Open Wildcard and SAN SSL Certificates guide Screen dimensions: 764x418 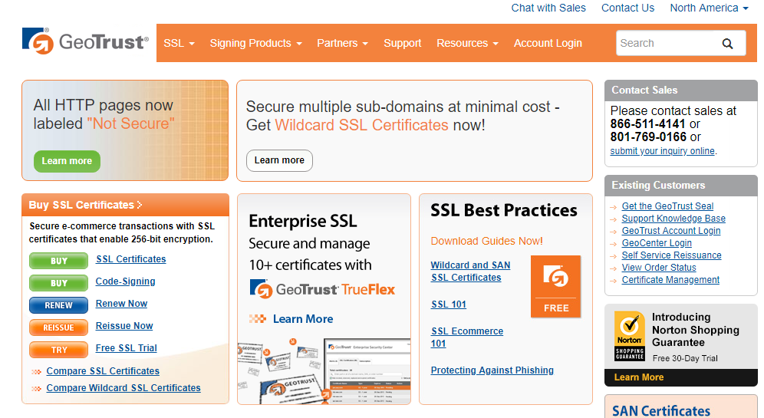pyautogui.click(x=470, y=272)
